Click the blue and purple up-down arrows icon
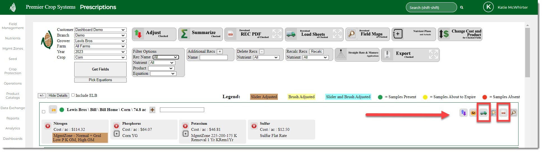This screenshot has height=152, width=542. pos(463,113)
